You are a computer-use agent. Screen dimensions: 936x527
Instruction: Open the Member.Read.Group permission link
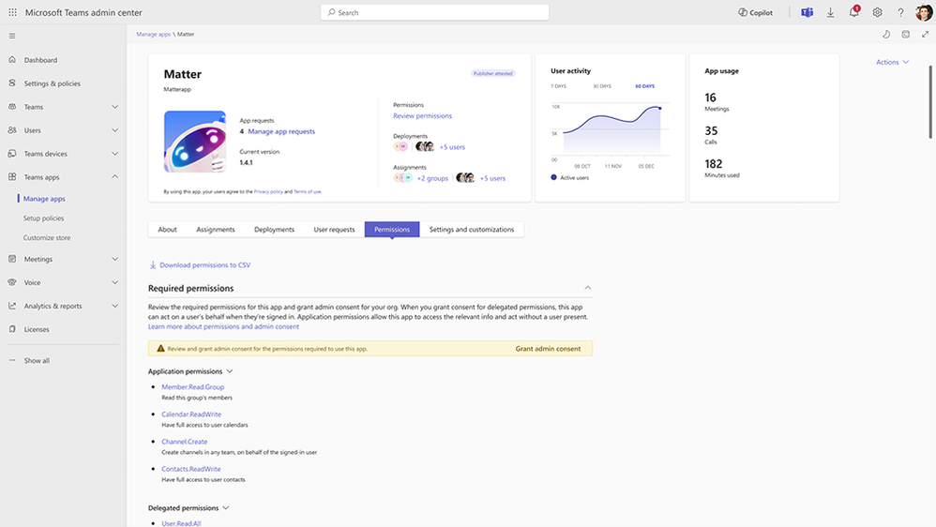tap(193, 386)
